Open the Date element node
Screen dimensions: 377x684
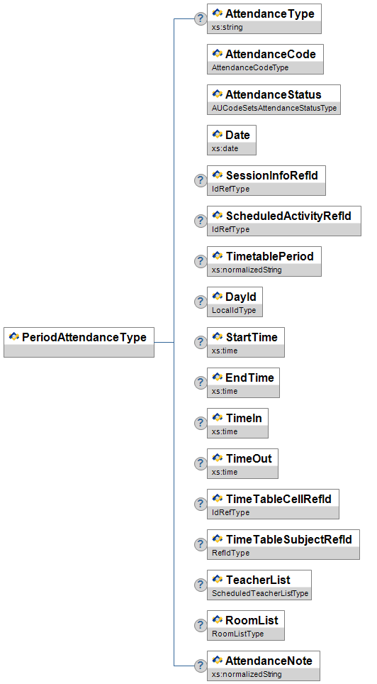pyautogui.click(x=232, y=140)
